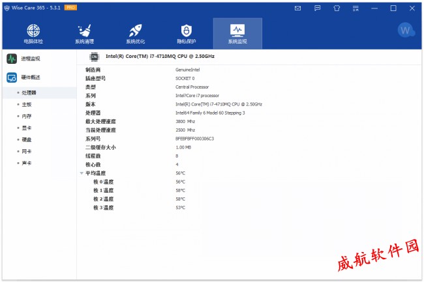Click the mail envelope icon in title bar

[297, 8]
